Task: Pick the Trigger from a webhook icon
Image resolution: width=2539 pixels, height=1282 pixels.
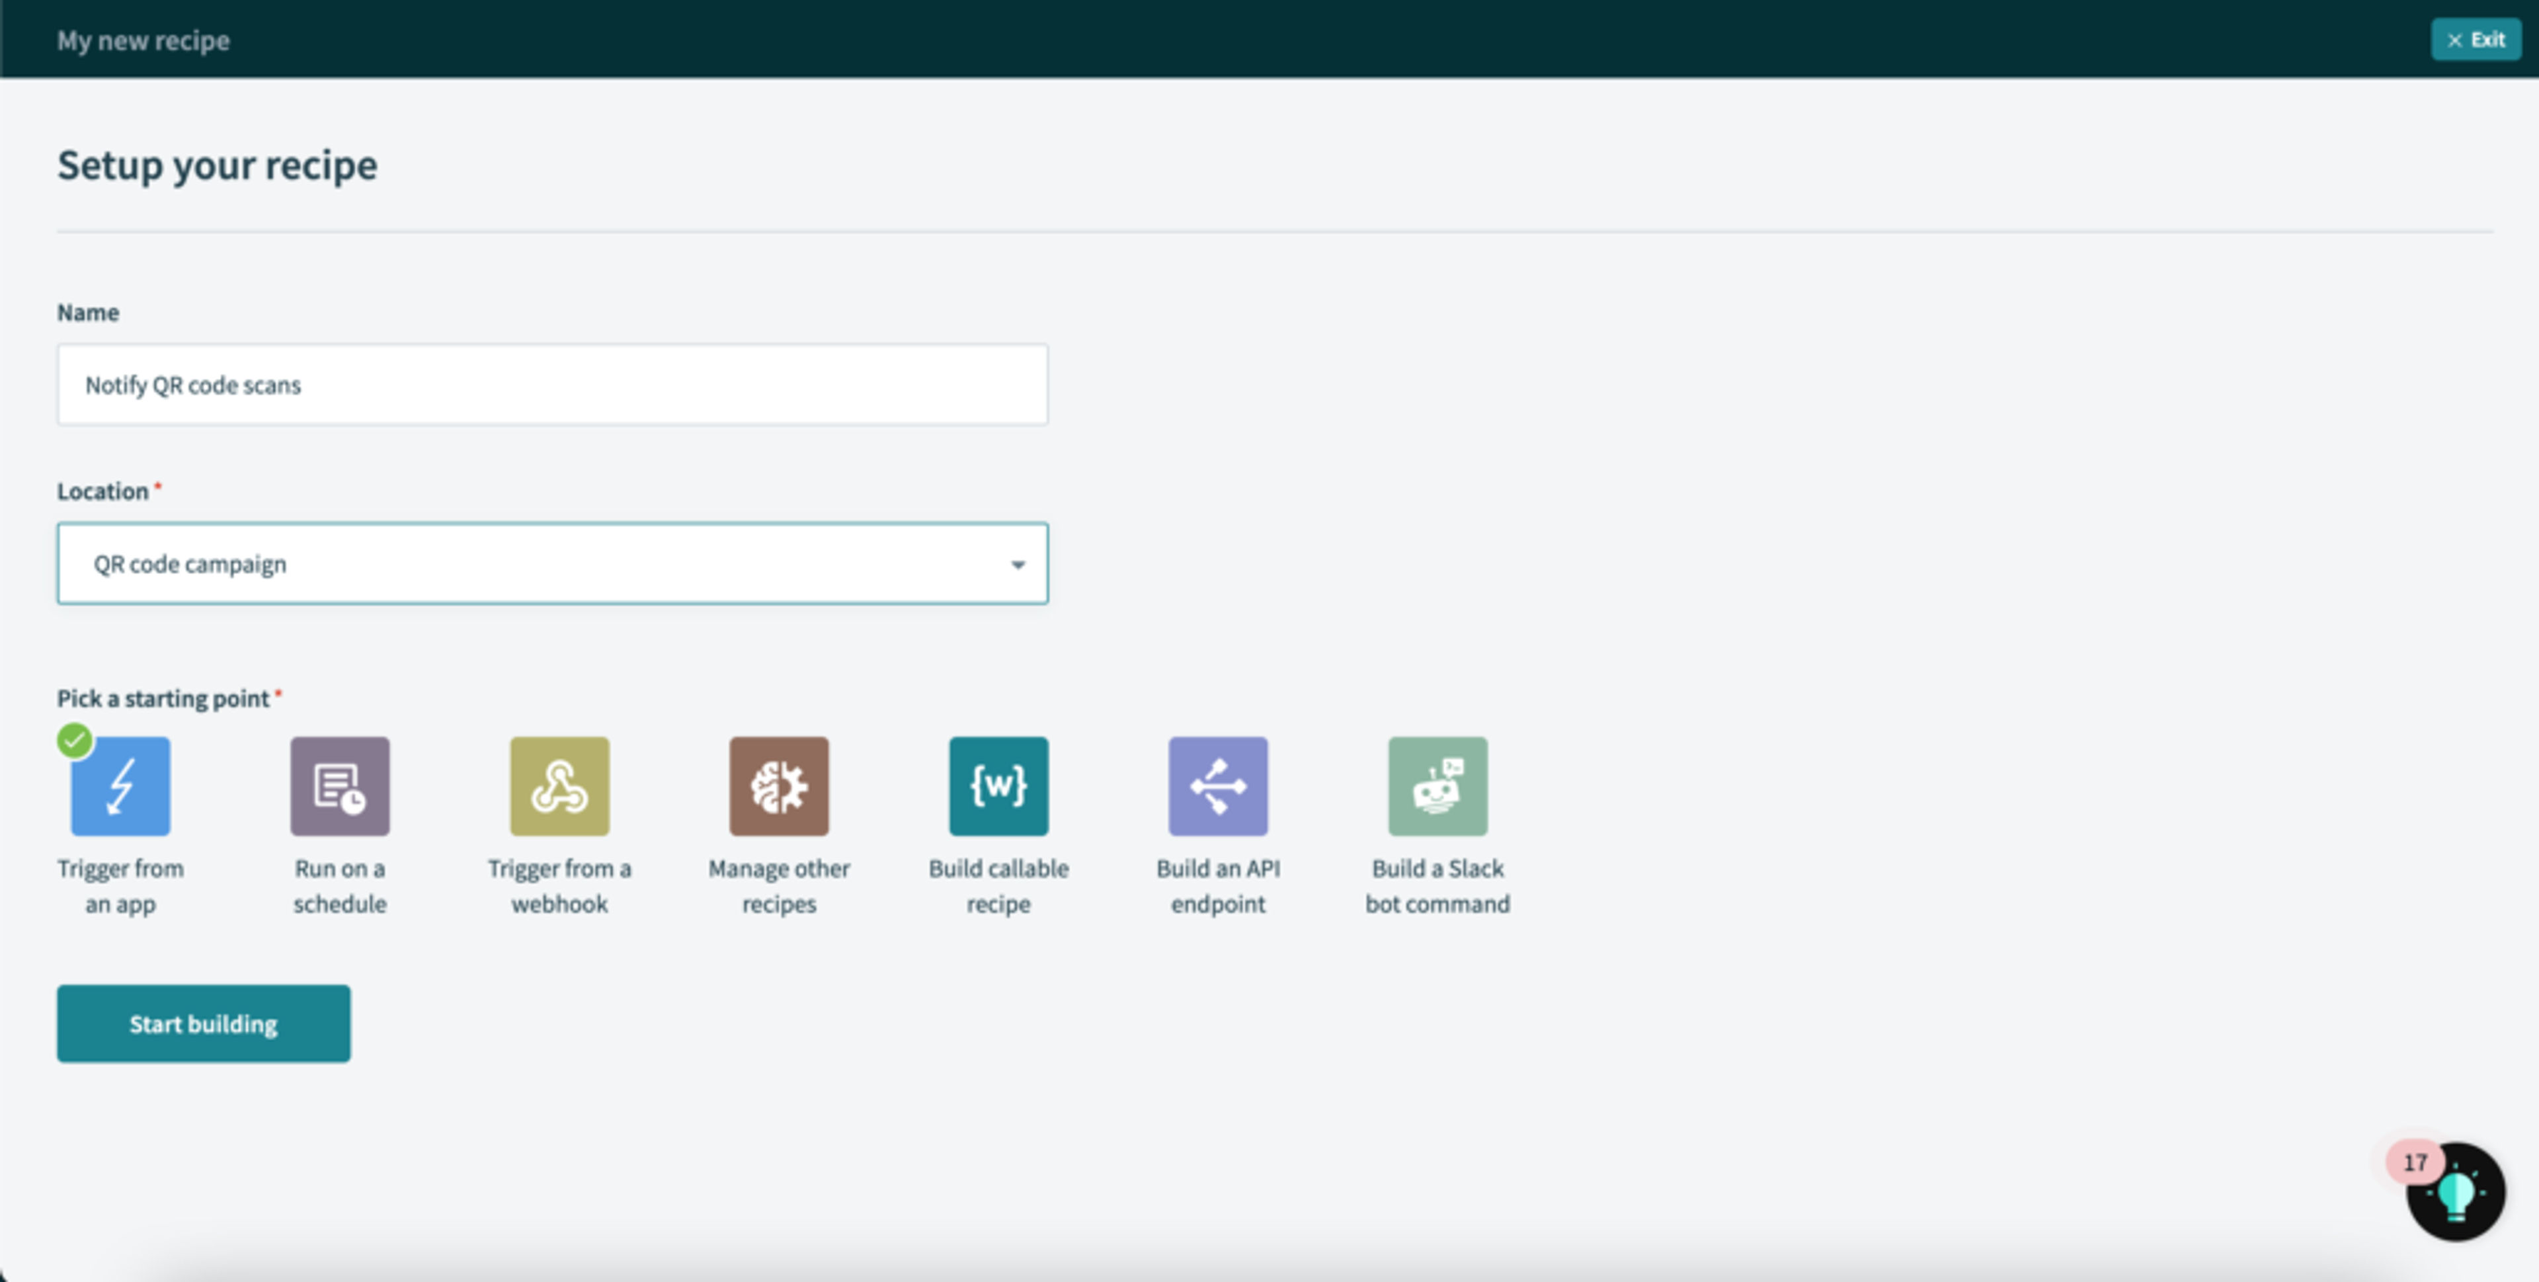Action: coord(560,785)
